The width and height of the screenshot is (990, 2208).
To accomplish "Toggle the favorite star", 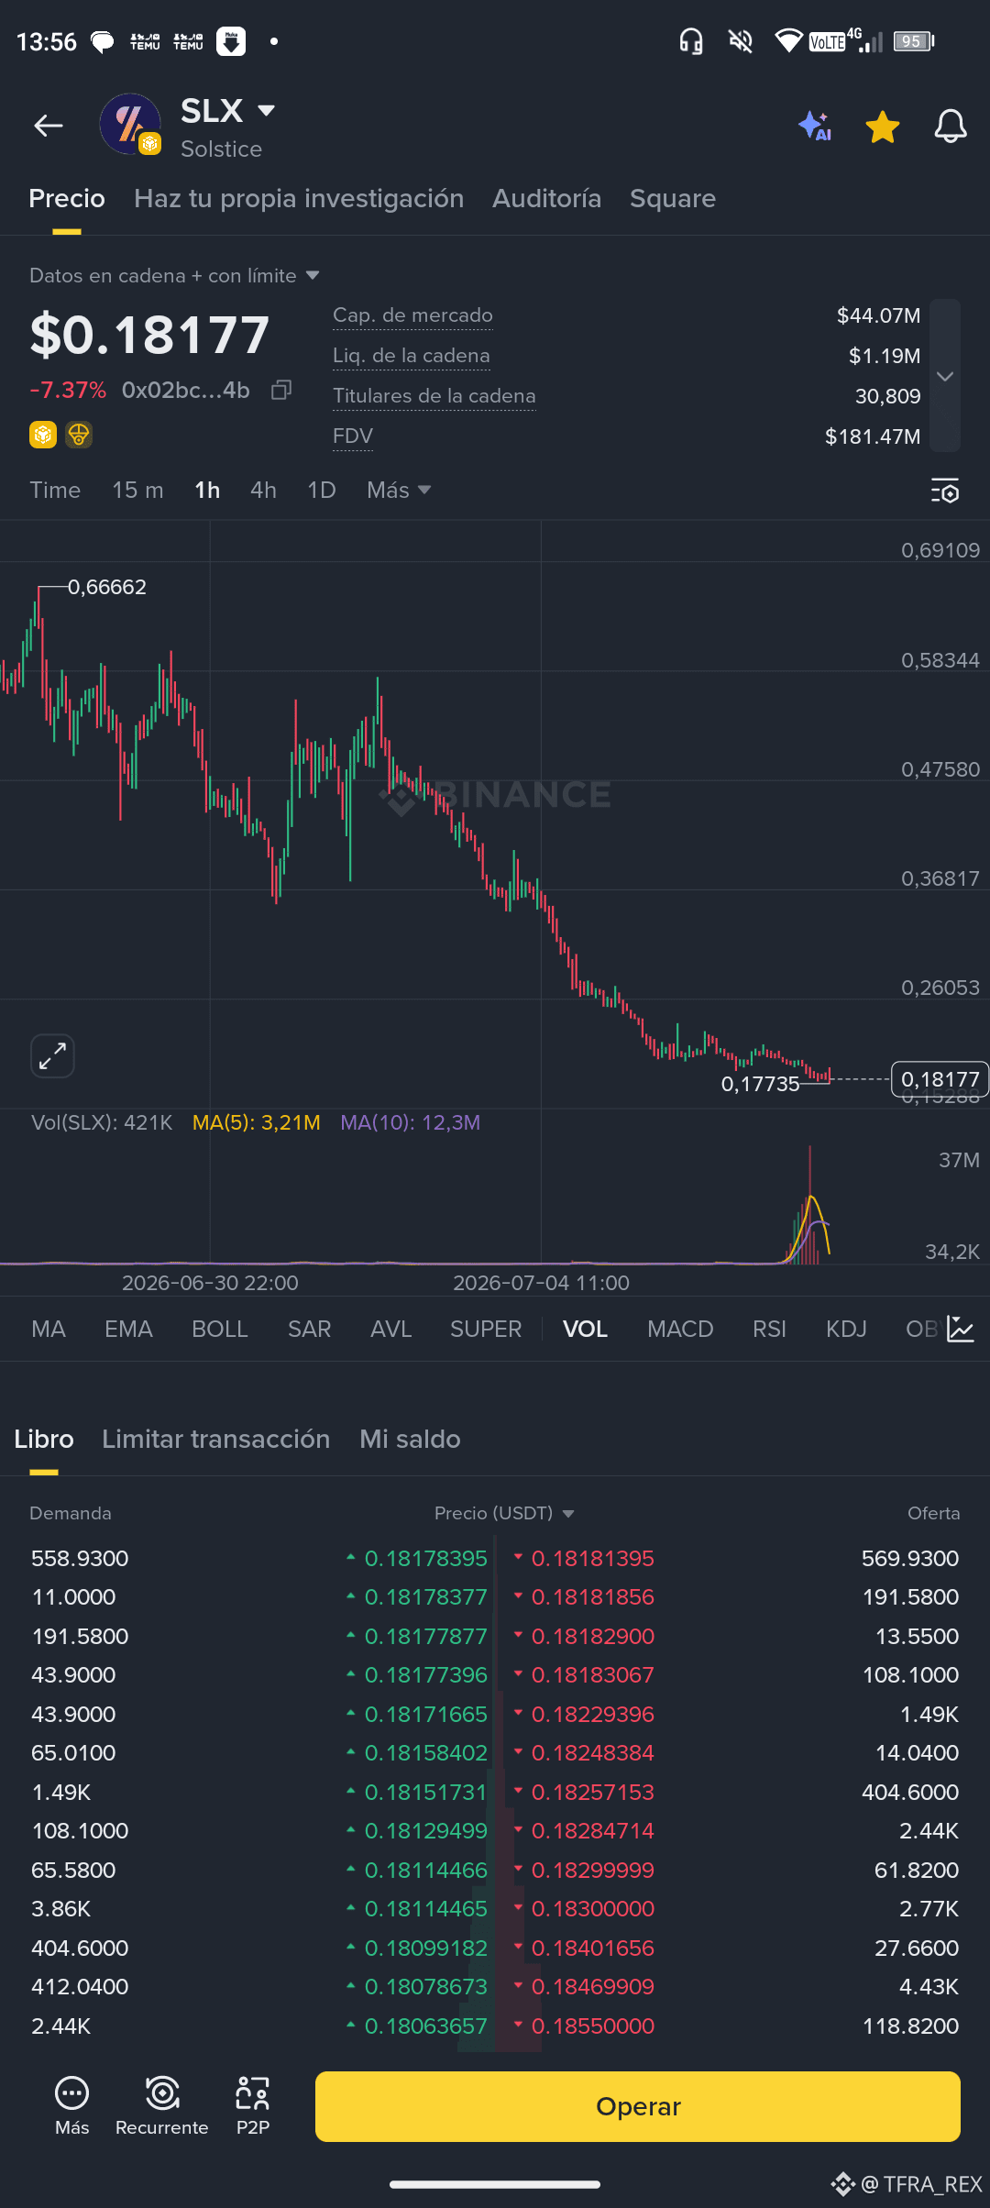I will click(883, 127).
